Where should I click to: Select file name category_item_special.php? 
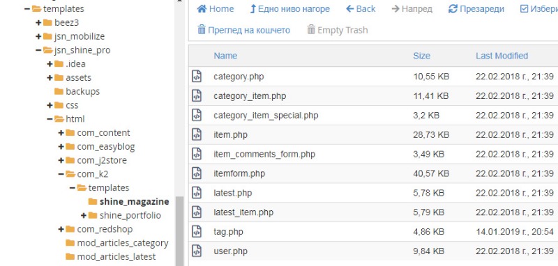coord(266,115)
